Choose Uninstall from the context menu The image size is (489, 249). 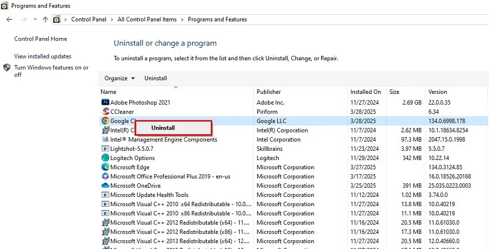173,127
